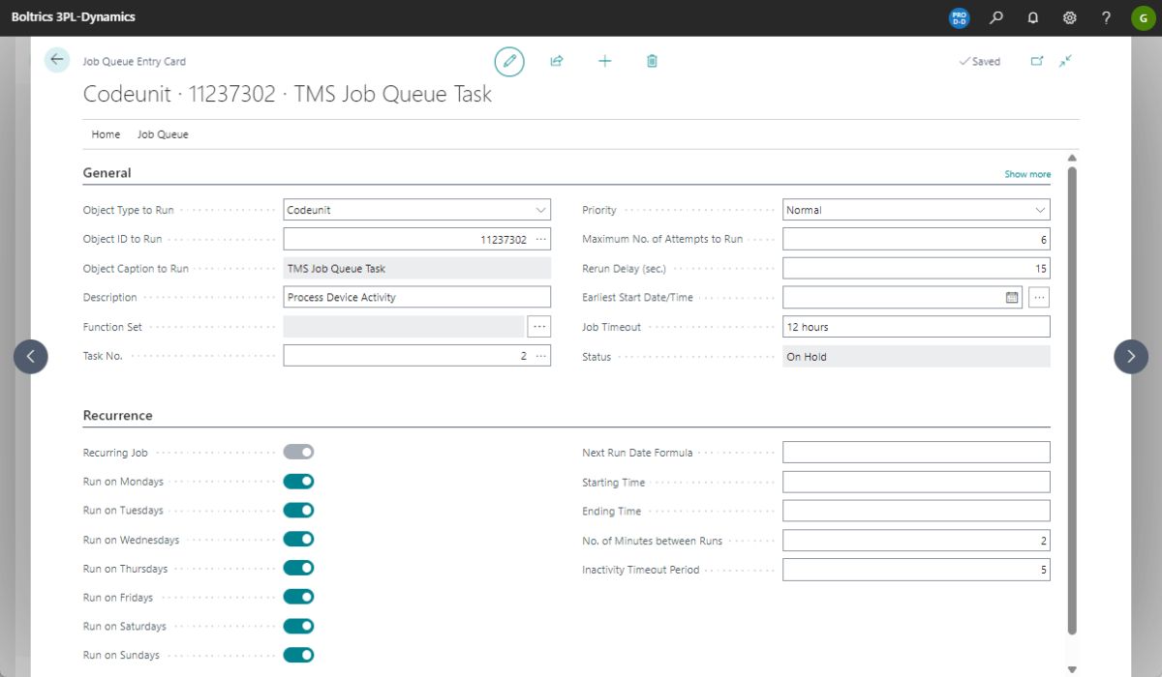This screenshot has width=1162, height=677.
Task: Click the Task No. input box
Action: coord(417,356)
